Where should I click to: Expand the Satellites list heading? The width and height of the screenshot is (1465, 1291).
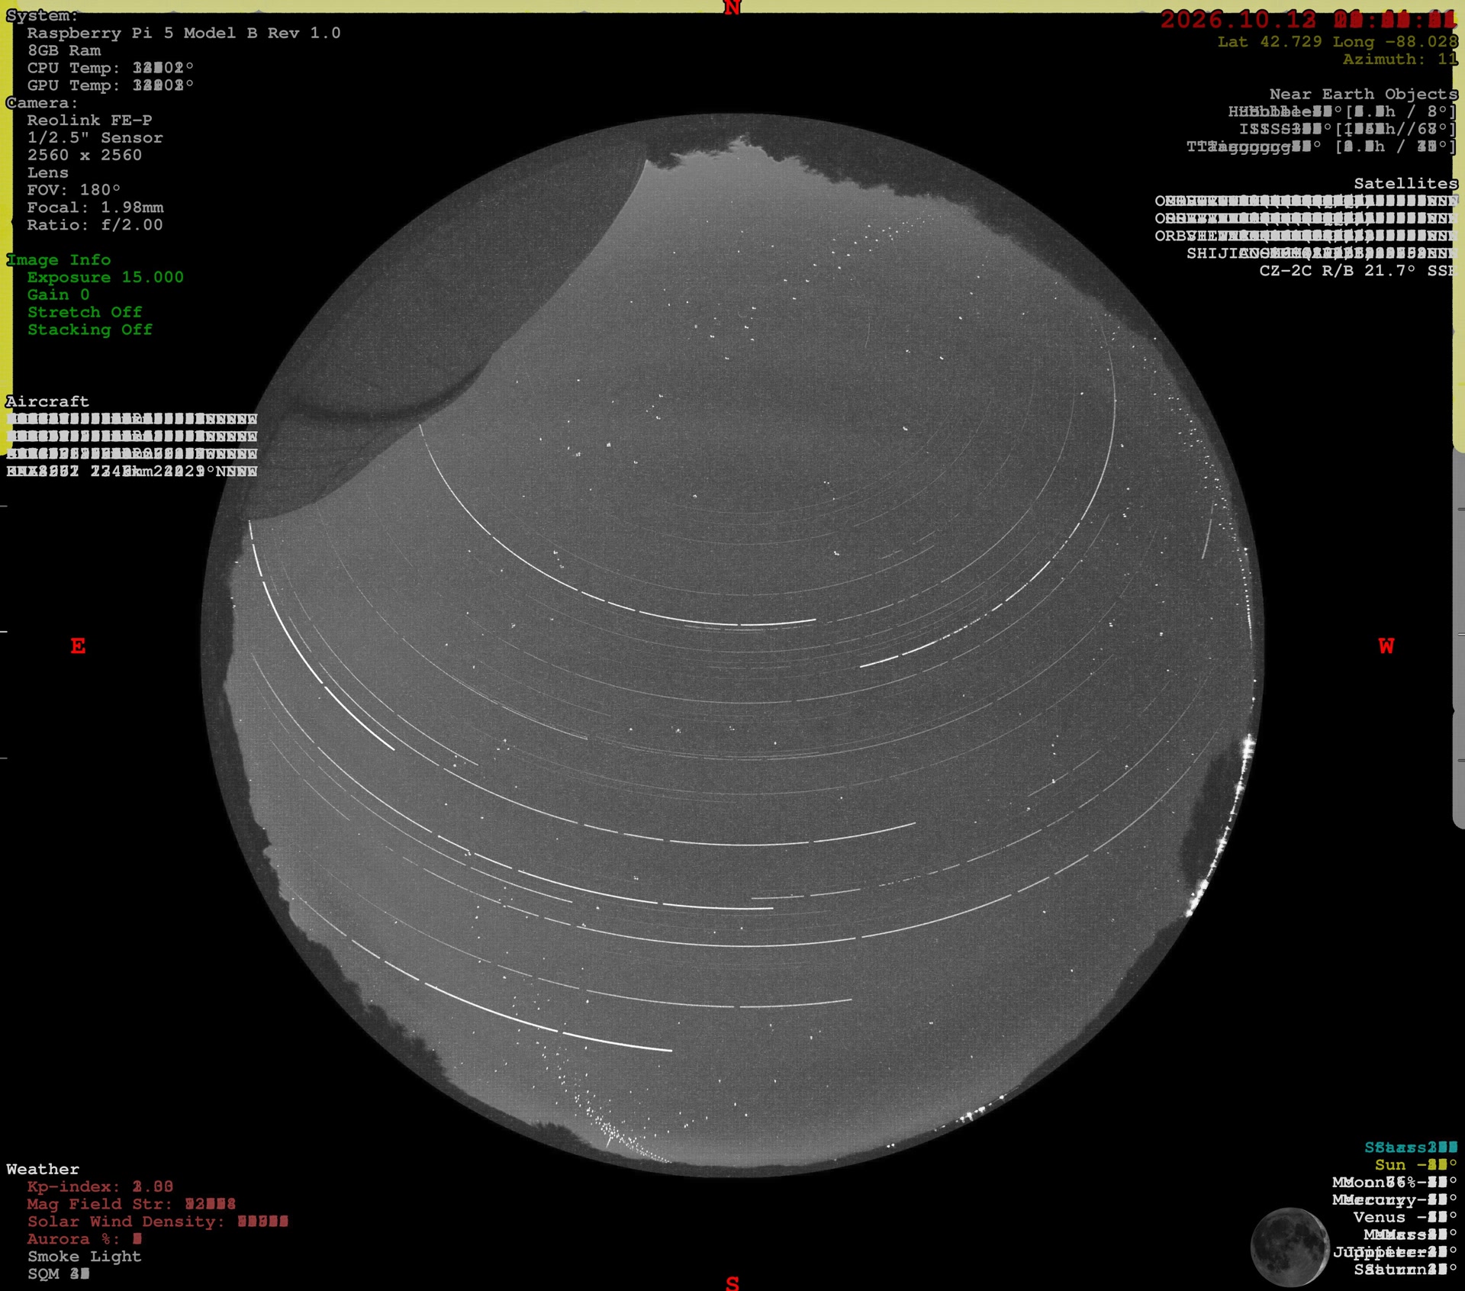[1405, 183]
